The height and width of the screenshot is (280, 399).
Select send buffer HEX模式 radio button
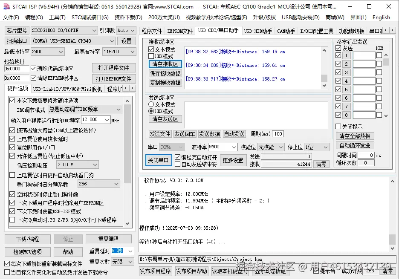coord(151,111)
